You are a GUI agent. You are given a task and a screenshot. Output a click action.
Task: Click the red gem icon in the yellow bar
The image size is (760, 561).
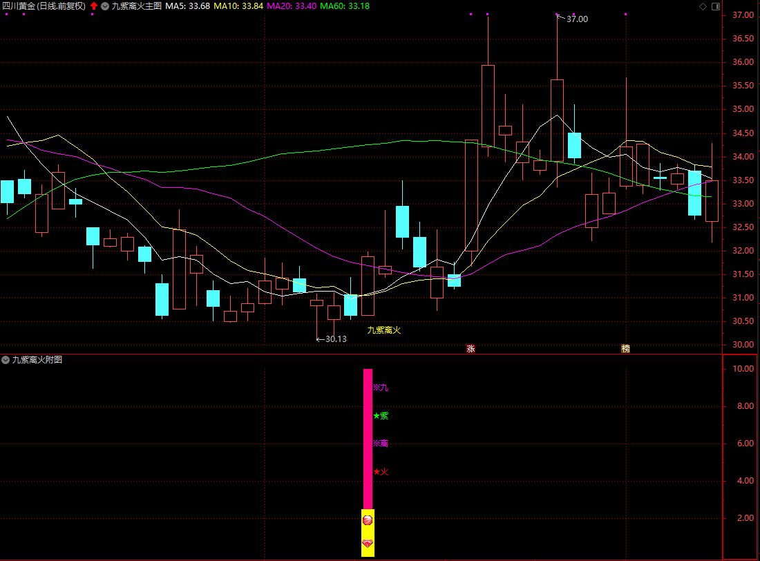pos(368,544)
